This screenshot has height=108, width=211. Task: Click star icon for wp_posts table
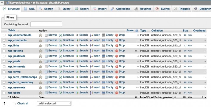[40, 61]
